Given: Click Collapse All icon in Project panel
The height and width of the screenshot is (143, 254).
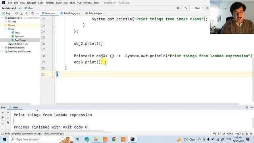Looking at the screenshot, I should [27, 13].
